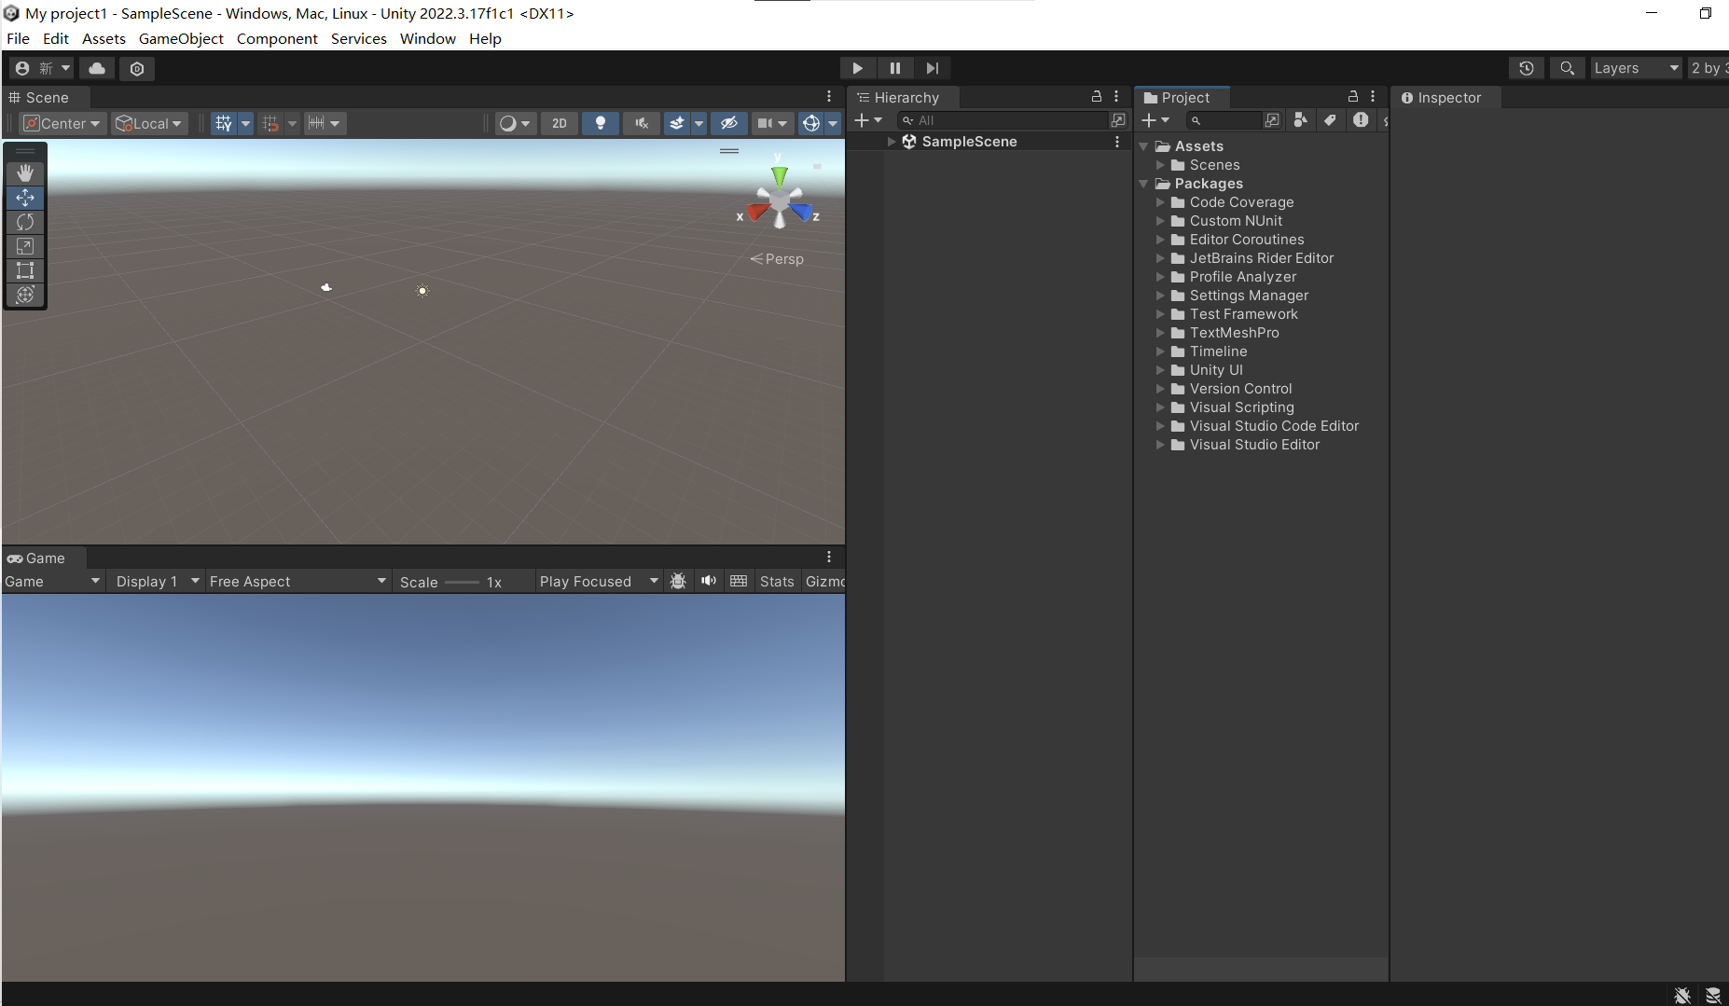Click the Hierarchy create plus button

tap(867, 120)
